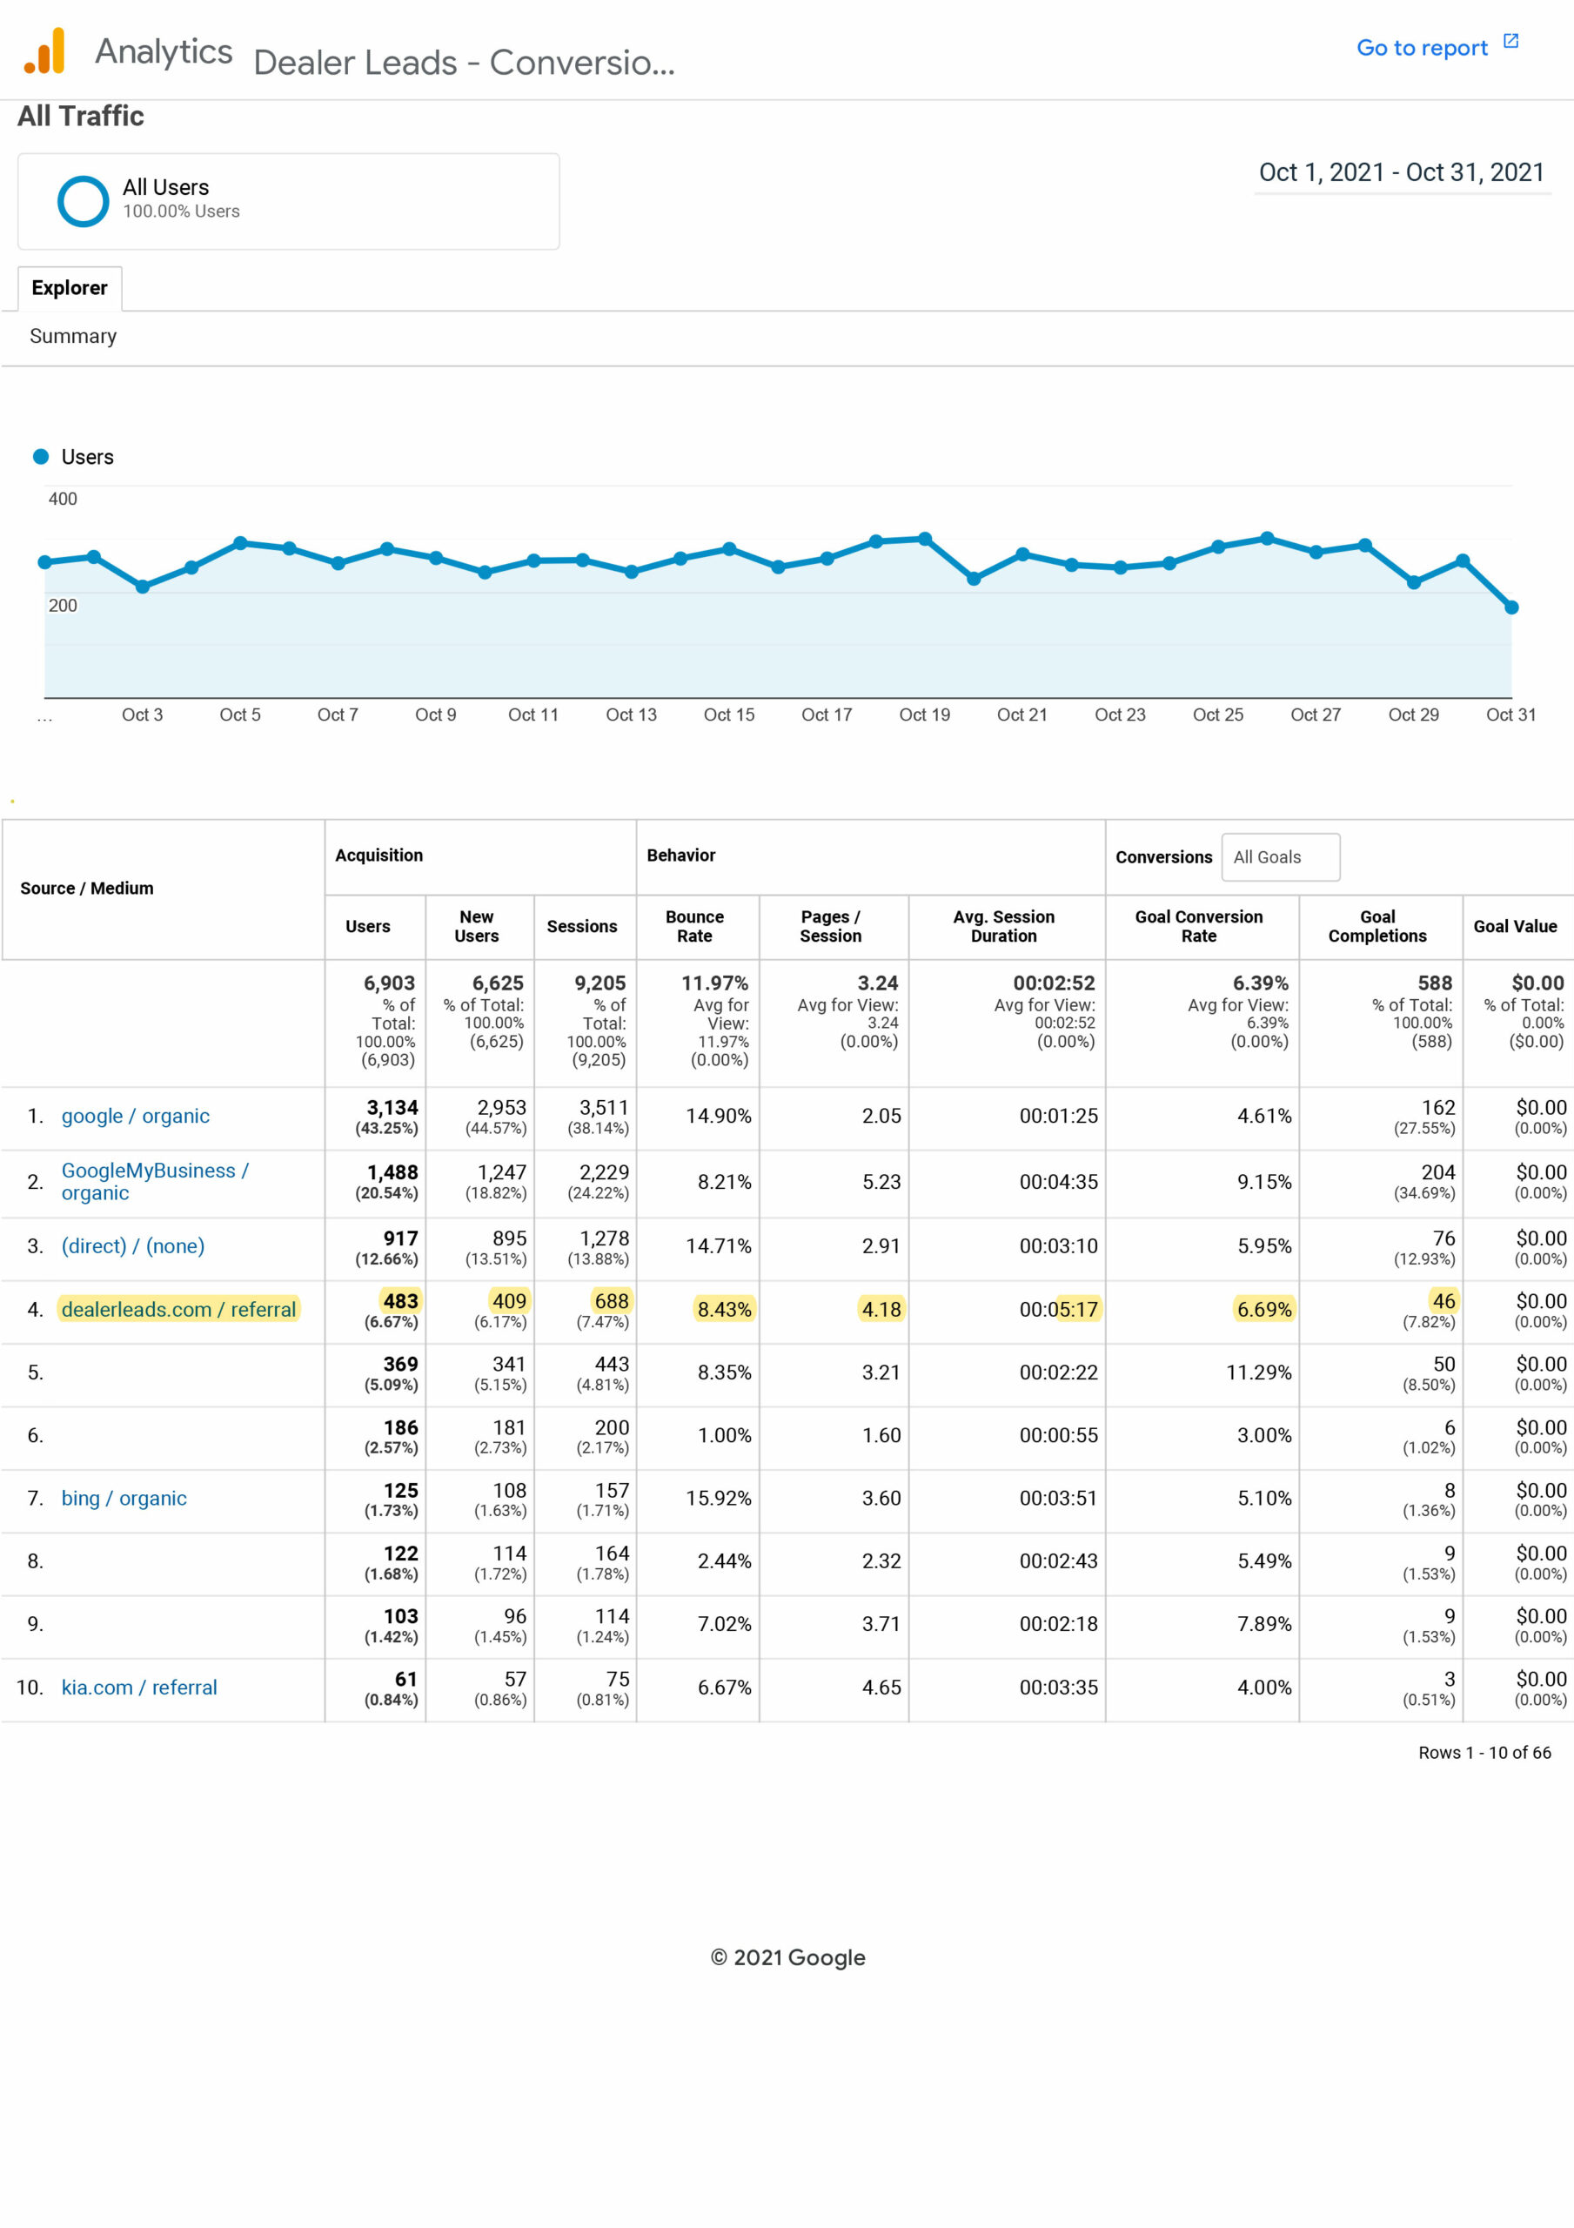This screenshot has height=2228, width=1574.
Task: Click the Behavior group header
Action: [681, 856]
